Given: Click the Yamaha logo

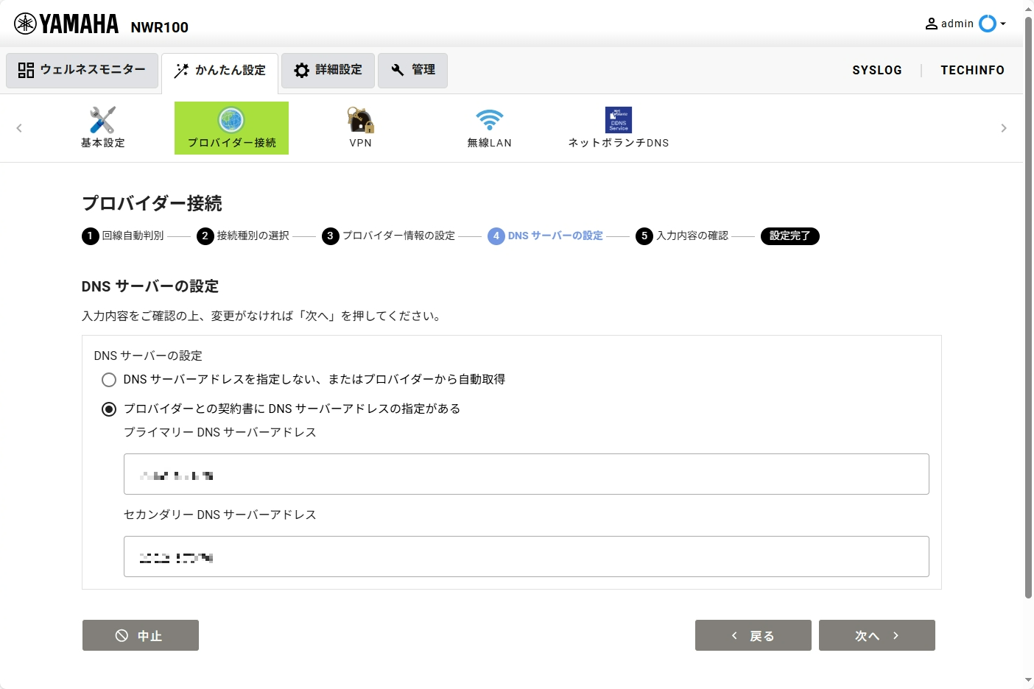Looking at the screenshot, I should pyautogui.click(x=66, y=24).
